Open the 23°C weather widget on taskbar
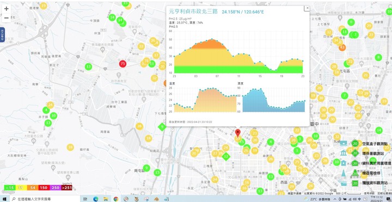 (x=317, y=199)
